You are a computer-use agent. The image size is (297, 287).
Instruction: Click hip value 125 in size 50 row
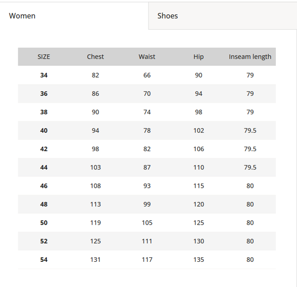pyautogui.click(x=198, y=223)
